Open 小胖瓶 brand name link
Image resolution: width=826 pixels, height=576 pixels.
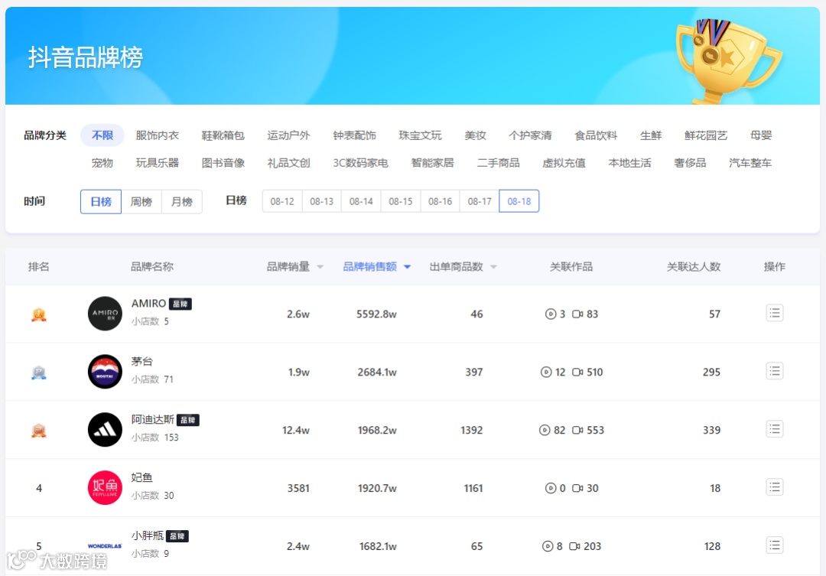[148, 535]
